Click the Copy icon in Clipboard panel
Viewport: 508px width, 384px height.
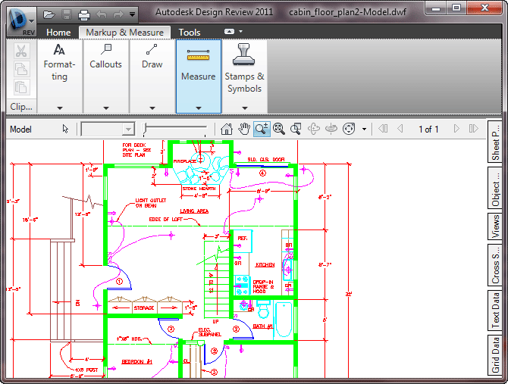coord(21,69)
